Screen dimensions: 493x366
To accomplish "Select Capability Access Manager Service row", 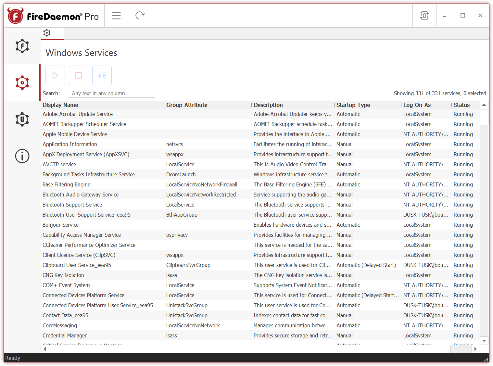I will point(260,235).
